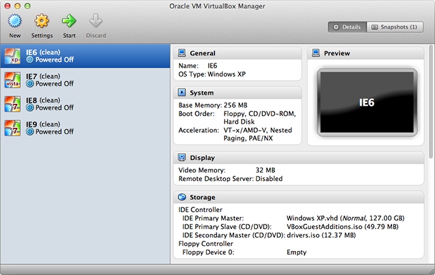Click the 'OS Type: Windows XP' line

tap(212, 74)
